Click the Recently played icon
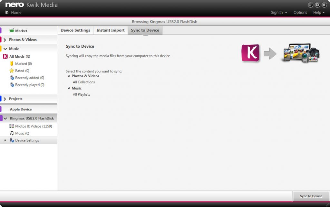Image resolution: width=330 pixels, height=207 pixels. coord(12,85)
